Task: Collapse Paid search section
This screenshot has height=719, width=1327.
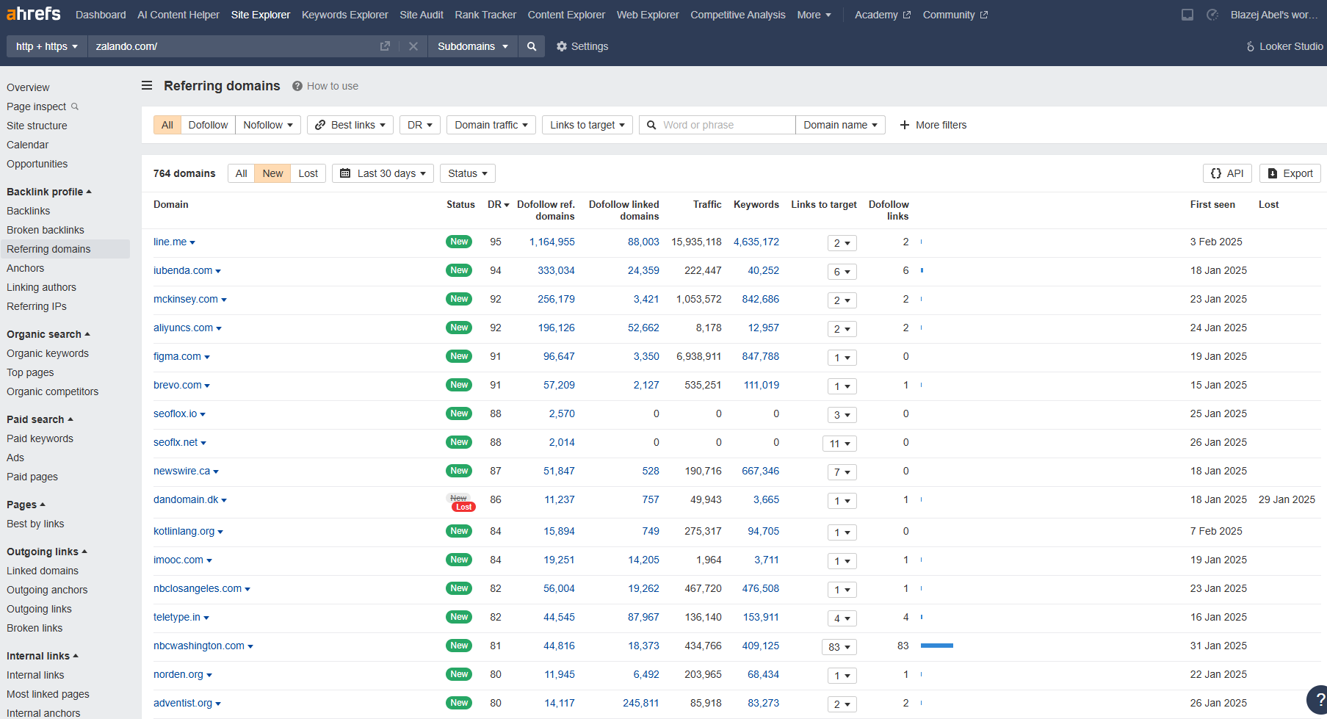Action: 40,419
